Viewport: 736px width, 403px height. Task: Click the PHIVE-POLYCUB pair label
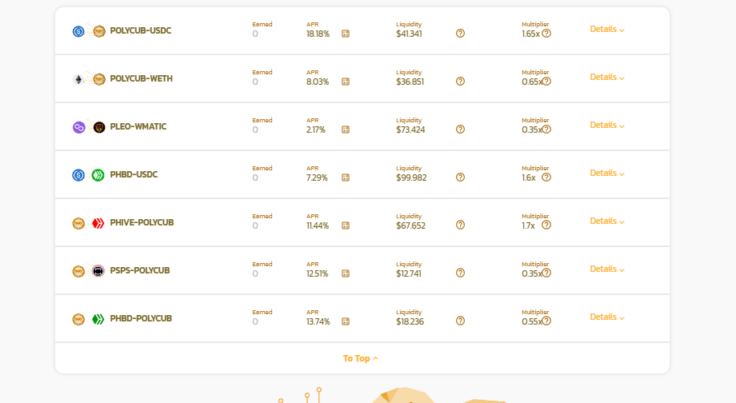(142, 223)
